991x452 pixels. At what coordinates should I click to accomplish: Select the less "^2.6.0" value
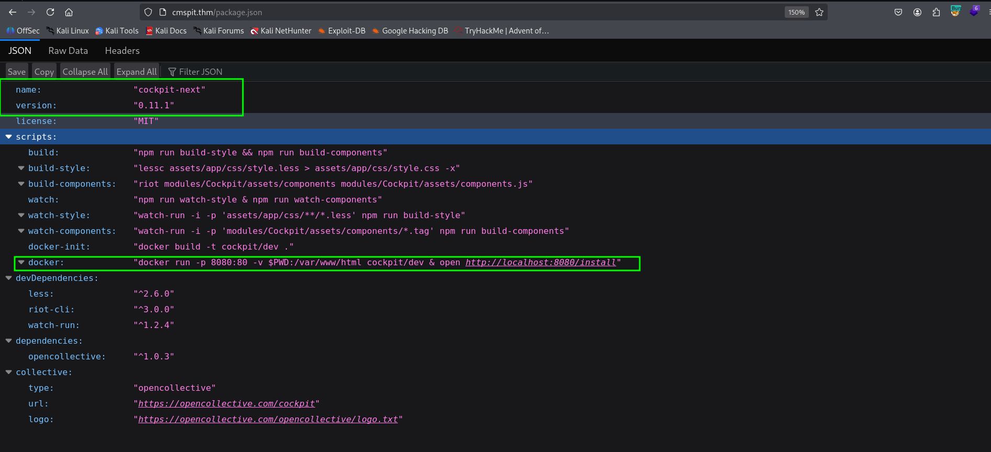[x=154, y=293]
